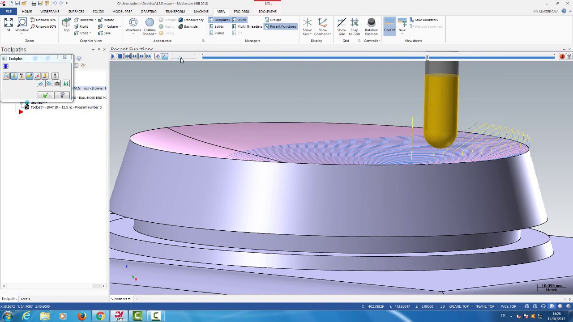Image resolution: width=573 pixels, height=322 pixels.
Task: Toggle Planes manager visibility
Action: 217,33
